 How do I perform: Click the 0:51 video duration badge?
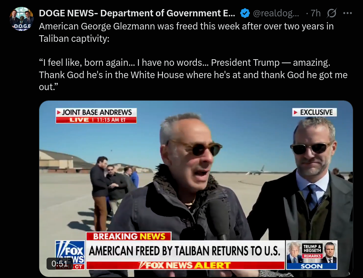[x=60, y=264]
